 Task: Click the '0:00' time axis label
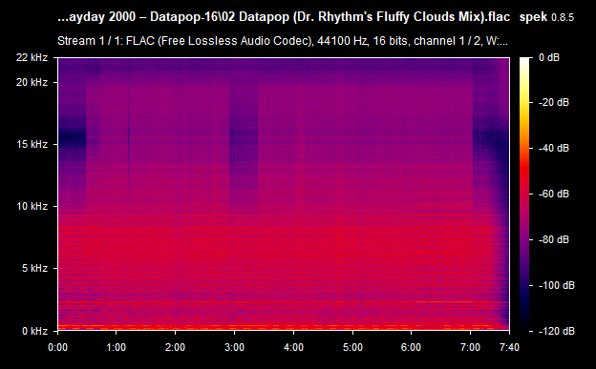click(57, 347)
